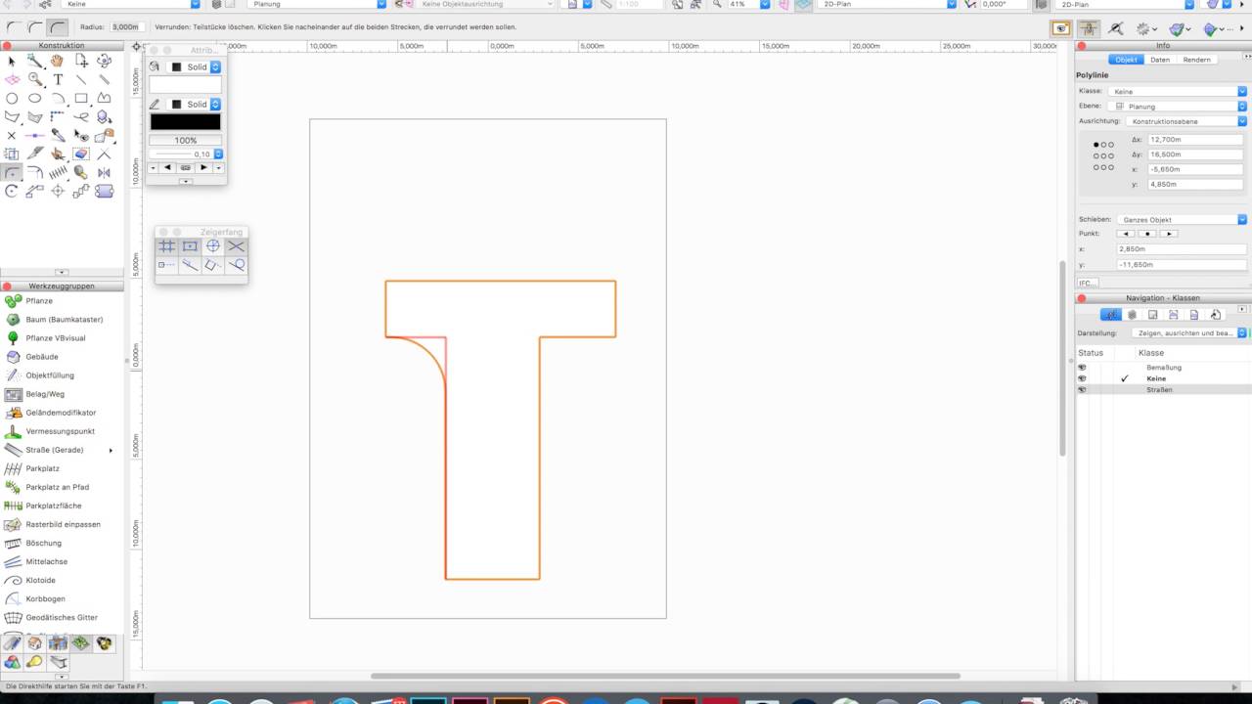This screenshot has height=704, width=1252.
Task: Open last Navigation palette tab icon
Action: 1216,315
